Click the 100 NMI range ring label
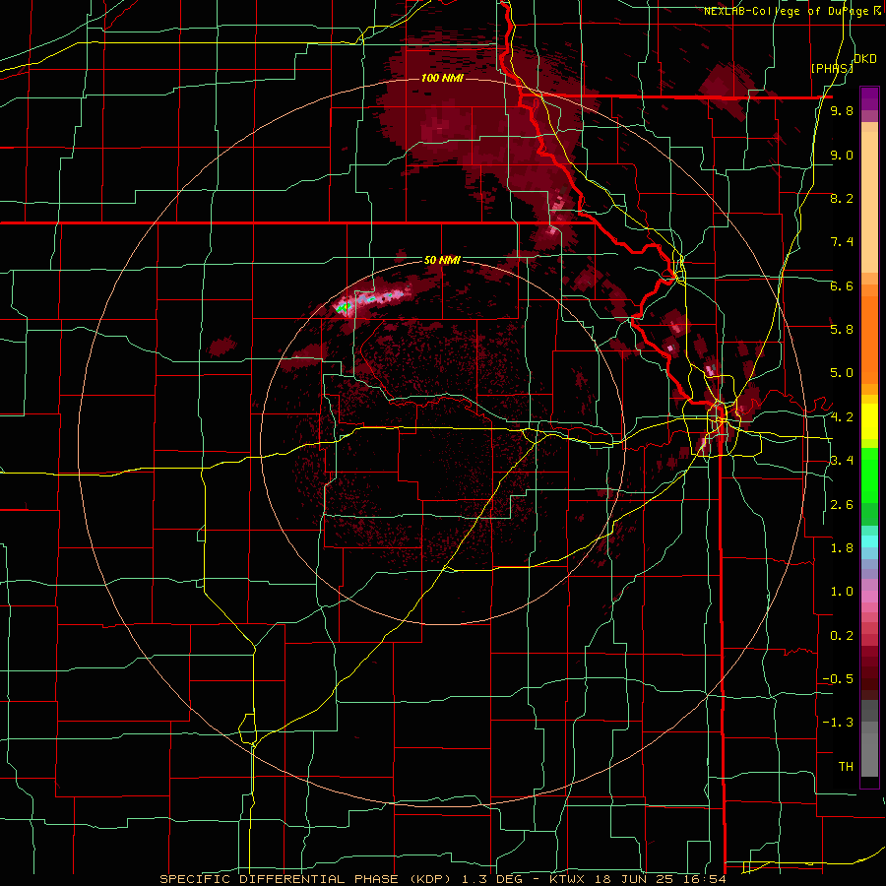The height and width of the screenshot is (886, 886). 442,78
